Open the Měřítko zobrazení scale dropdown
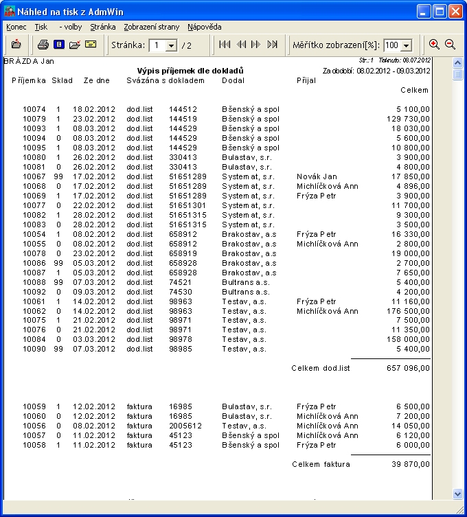The height and width of the screenshot is (517, 467). pos(407,45)
